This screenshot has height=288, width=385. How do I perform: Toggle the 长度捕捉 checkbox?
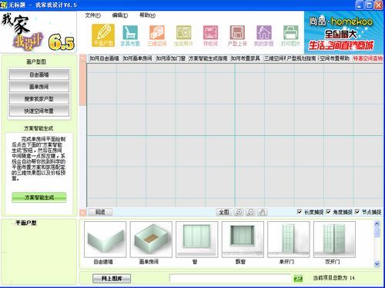(300, 212)
